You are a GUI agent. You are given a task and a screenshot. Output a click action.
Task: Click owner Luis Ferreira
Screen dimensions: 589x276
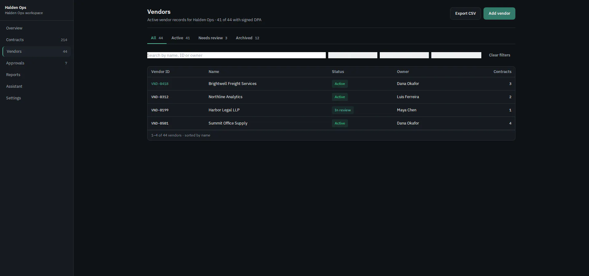(408, 97)
